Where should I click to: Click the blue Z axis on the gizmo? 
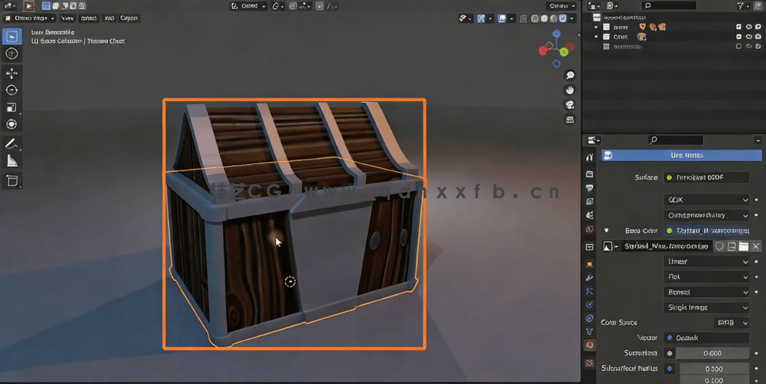[556, 33]
